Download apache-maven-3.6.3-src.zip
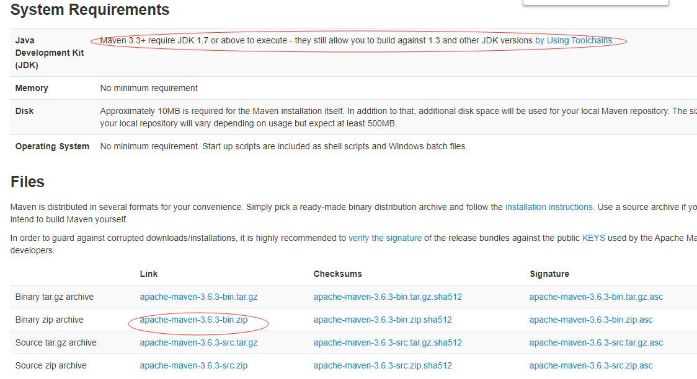Image resolution: width=697 pixels, height=379 pixels. [x=194, y=366]
